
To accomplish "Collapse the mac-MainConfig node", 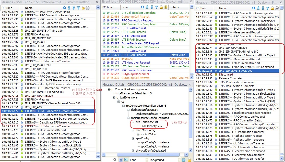I will click(x=133, y=130).
